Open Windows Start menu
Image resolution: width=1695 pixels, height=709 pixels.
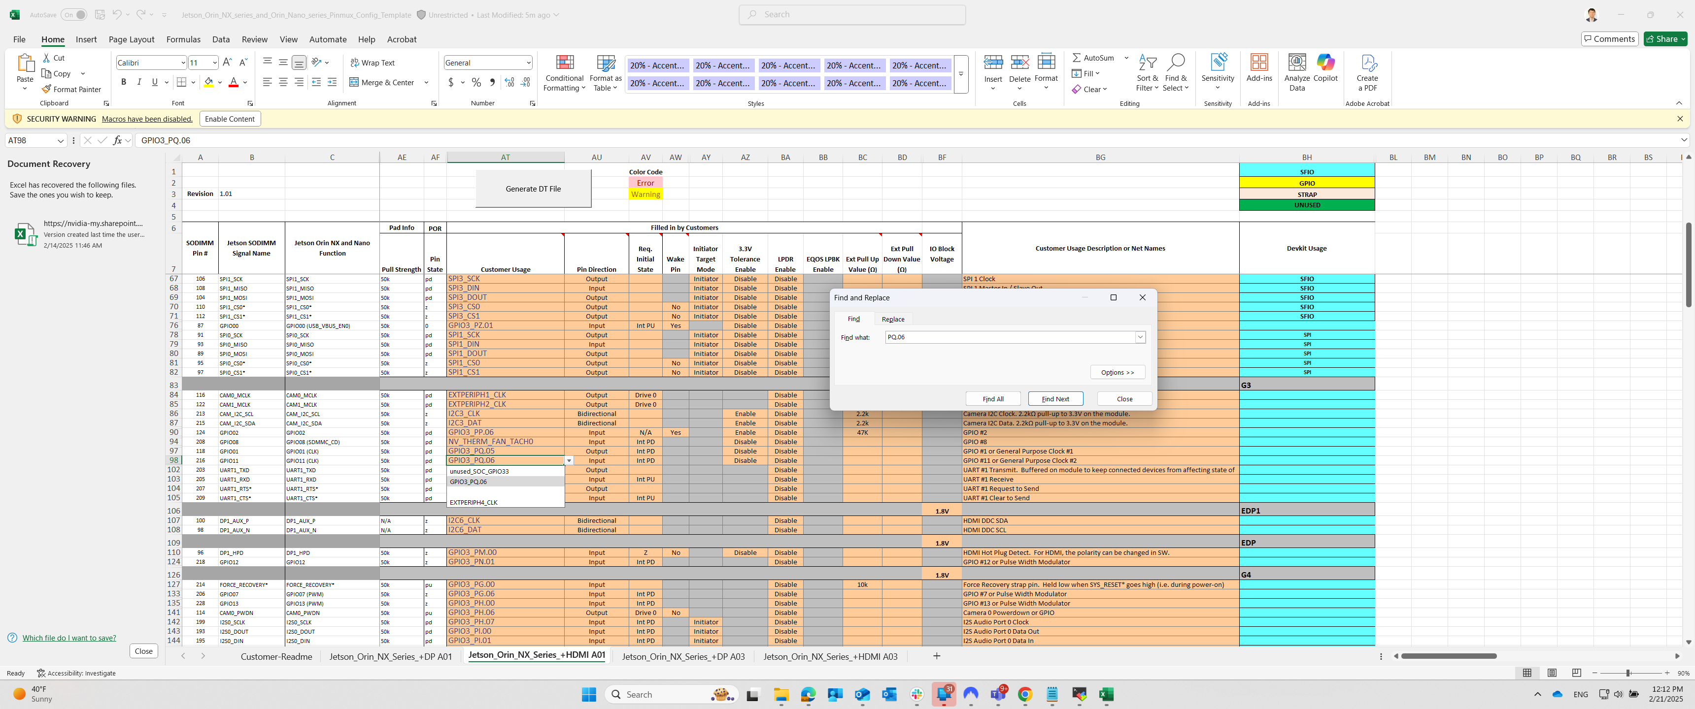(589, 695)
